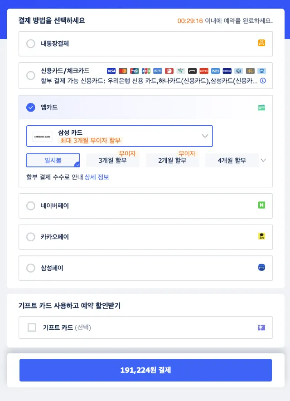Click the info icon beside installment card list
290x401 pixels.
(263, 81)
